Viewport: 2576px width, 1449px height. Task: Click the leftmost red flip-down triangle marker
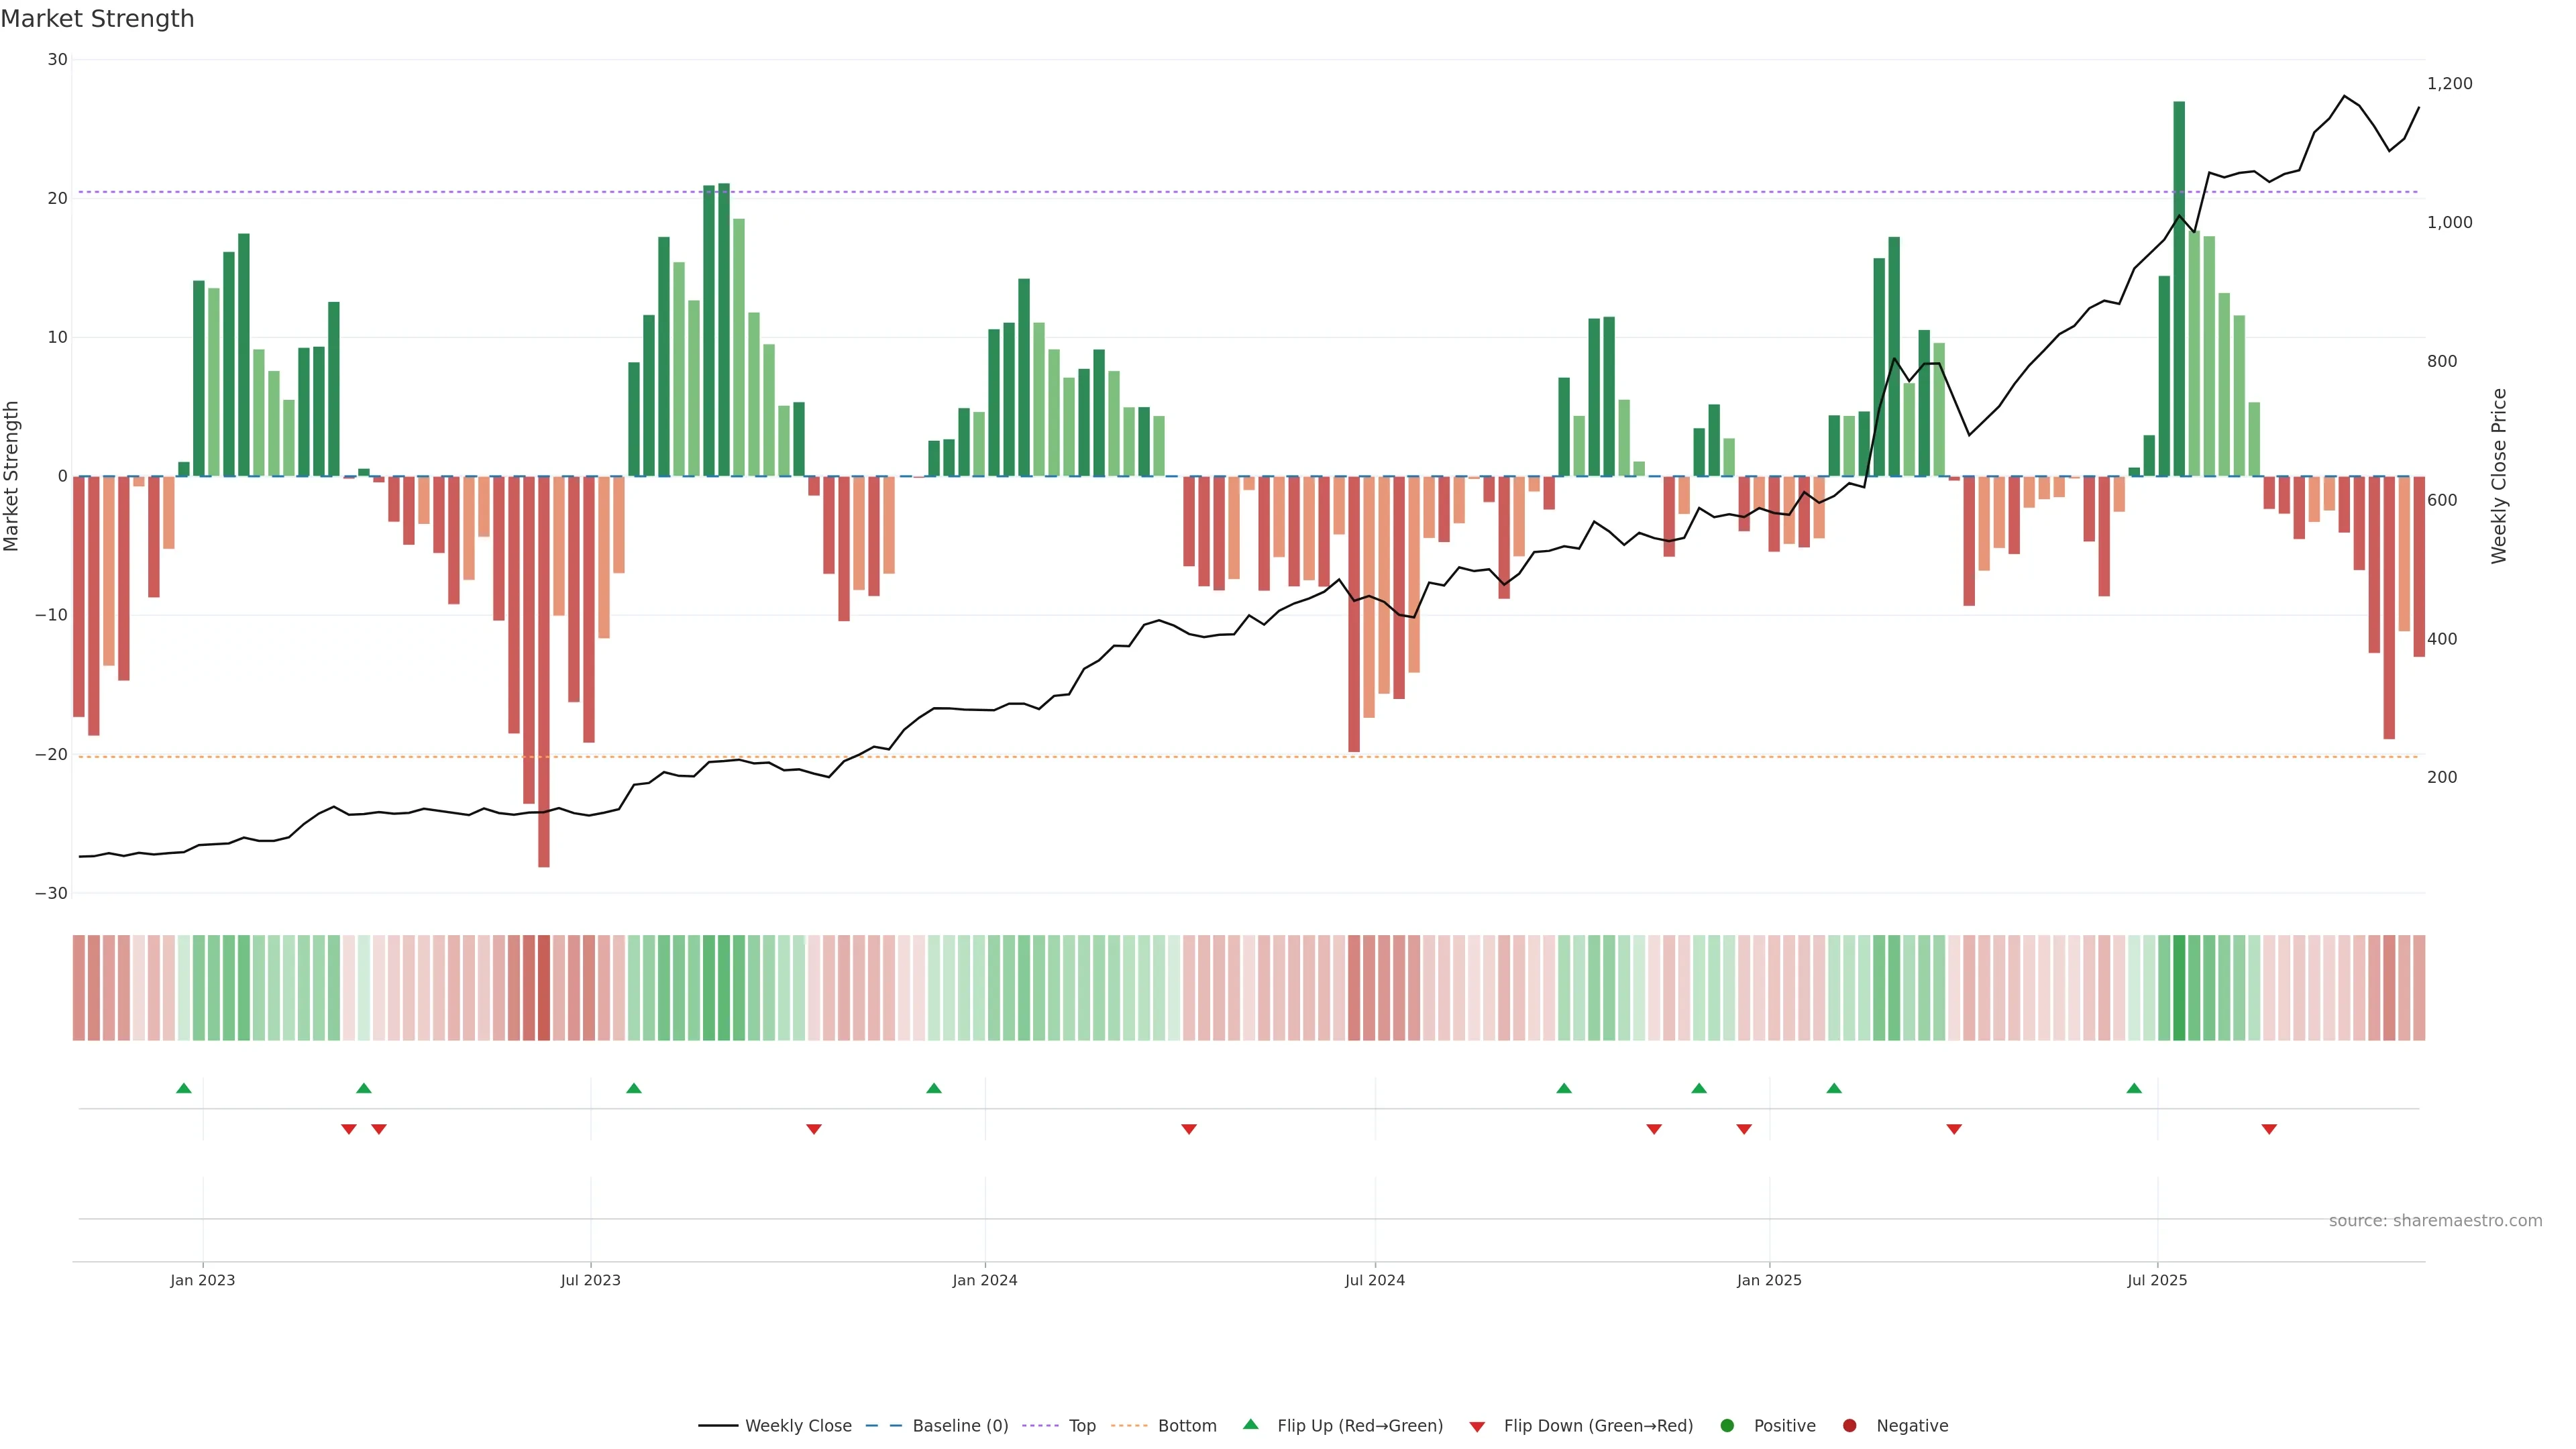[x=349, y=1129]
